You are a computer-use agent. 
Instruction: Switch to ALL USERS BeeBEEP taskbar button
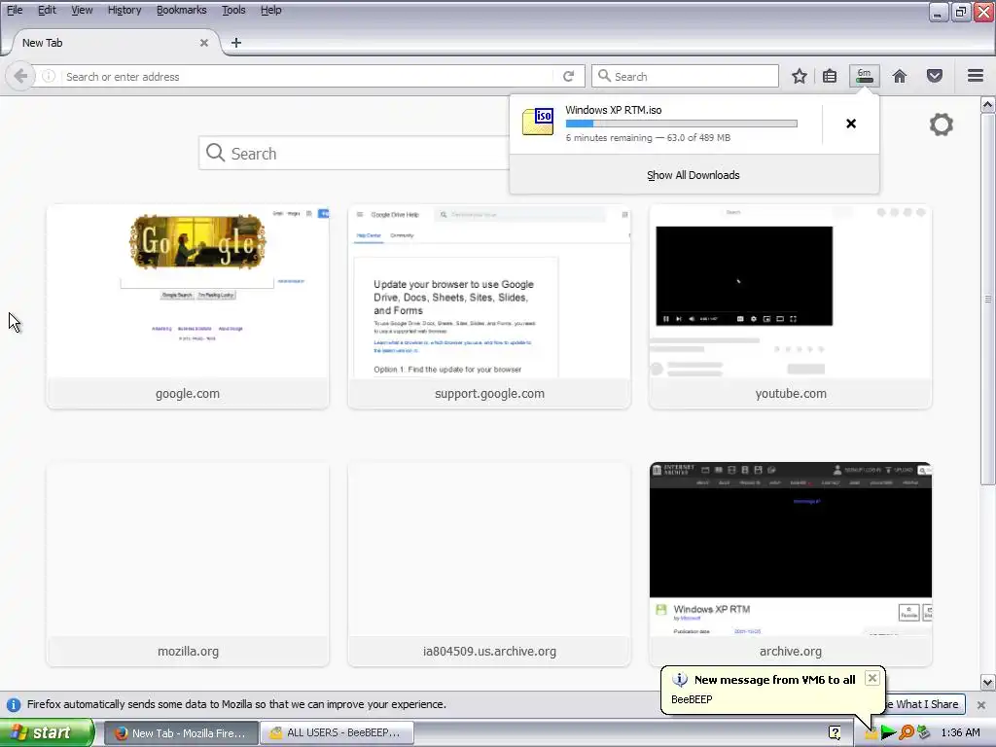pos(337,733)
